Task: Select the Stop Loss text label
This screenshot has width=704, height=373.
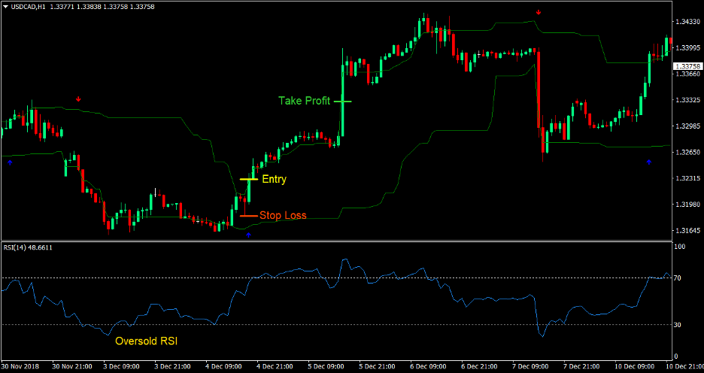Action: coord(283,215)
